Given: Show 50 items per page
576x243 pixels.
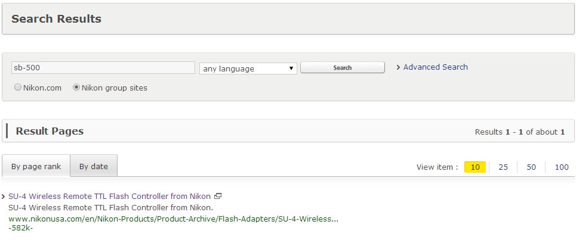Looking at the screenshot, I should (x=531, y=167).
